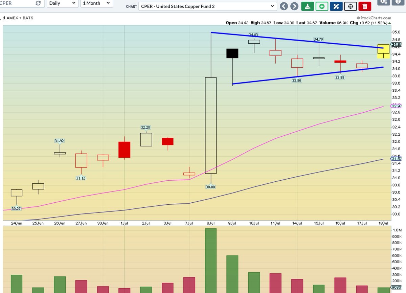Go to the previous chart in list
The height and width of the screenshot is (293, 406).
point(284,6)
